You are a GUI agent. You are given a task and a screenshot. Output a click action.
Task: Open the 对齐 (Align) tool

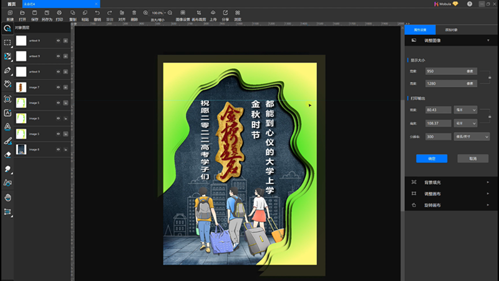pos(122,12)
